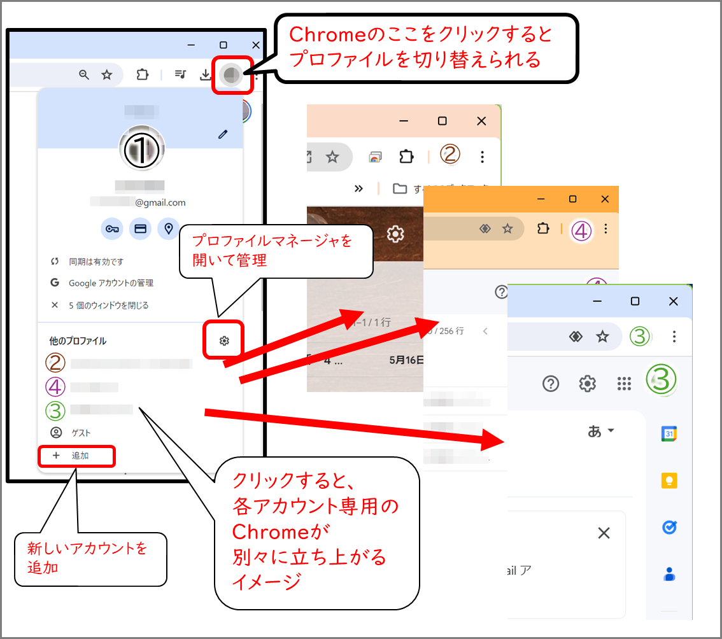722x639 pixels.
Task: Bookmark page with star icon in left window
Action: pyautogui.click(x=107, y=74)
